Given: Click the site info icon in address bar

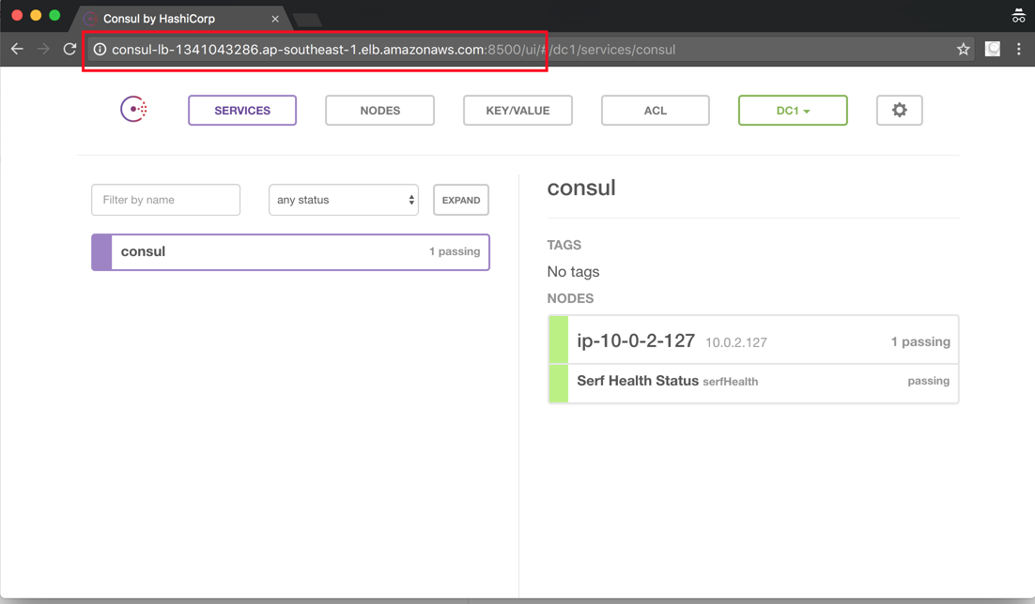Looking at the screenshot, I should pos(100,50).
